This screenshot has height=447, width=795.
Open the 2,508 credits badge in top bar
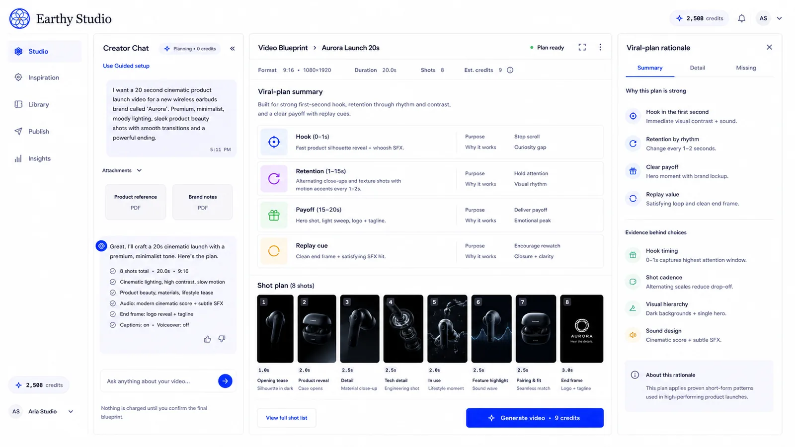[x=699, y=18]
